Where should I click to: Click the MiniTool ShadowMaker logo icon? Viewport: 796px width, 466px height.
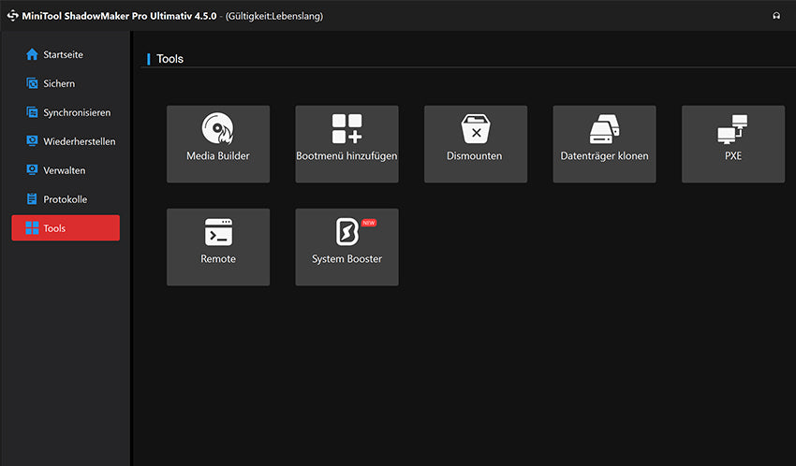(x=13, y=16)
